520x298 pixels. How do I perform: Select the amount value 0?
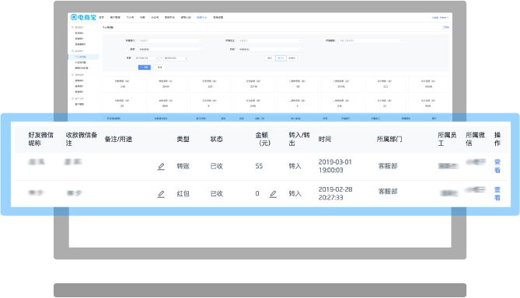(x=257, y=194)
